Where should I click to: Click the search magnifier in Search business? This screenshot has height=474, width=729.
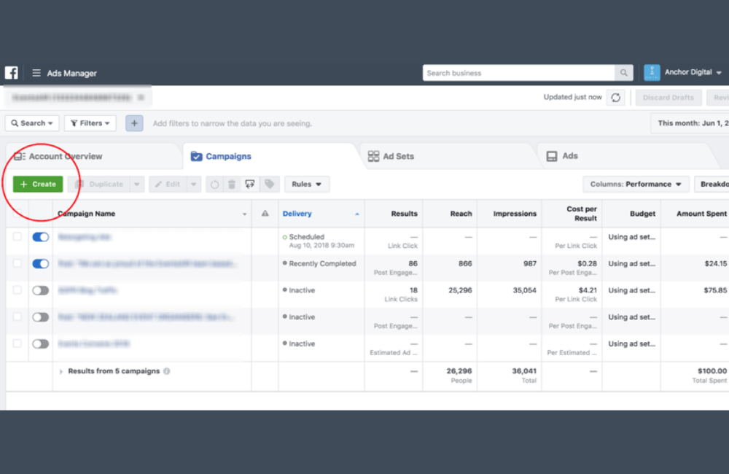coord(623,73)
